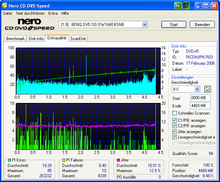Switch to the ScanDisk tab
Viewport: 220px width, 182px height.
(x=78, y=39)
